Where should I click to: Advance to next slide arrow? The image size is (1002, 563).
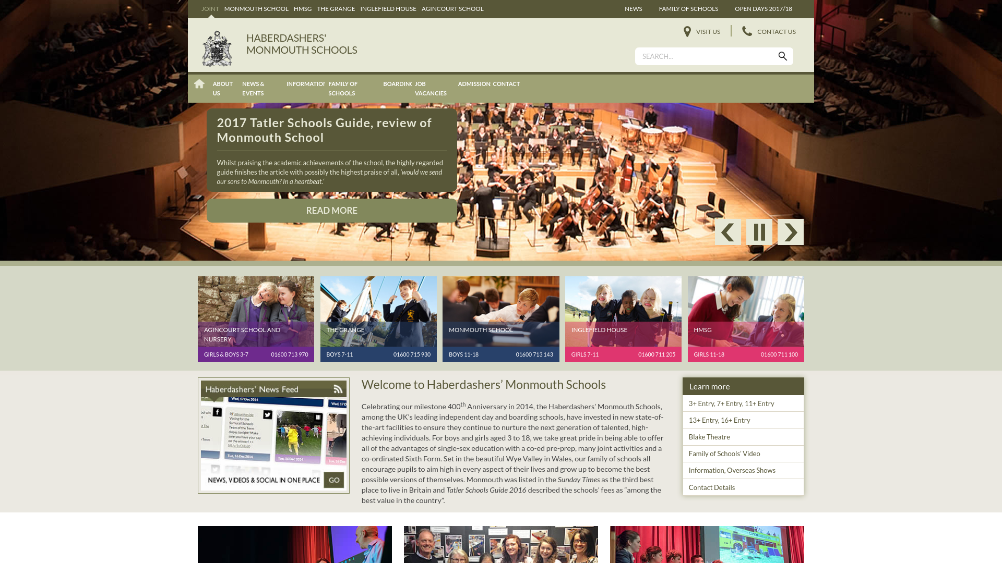coord(791,232)
